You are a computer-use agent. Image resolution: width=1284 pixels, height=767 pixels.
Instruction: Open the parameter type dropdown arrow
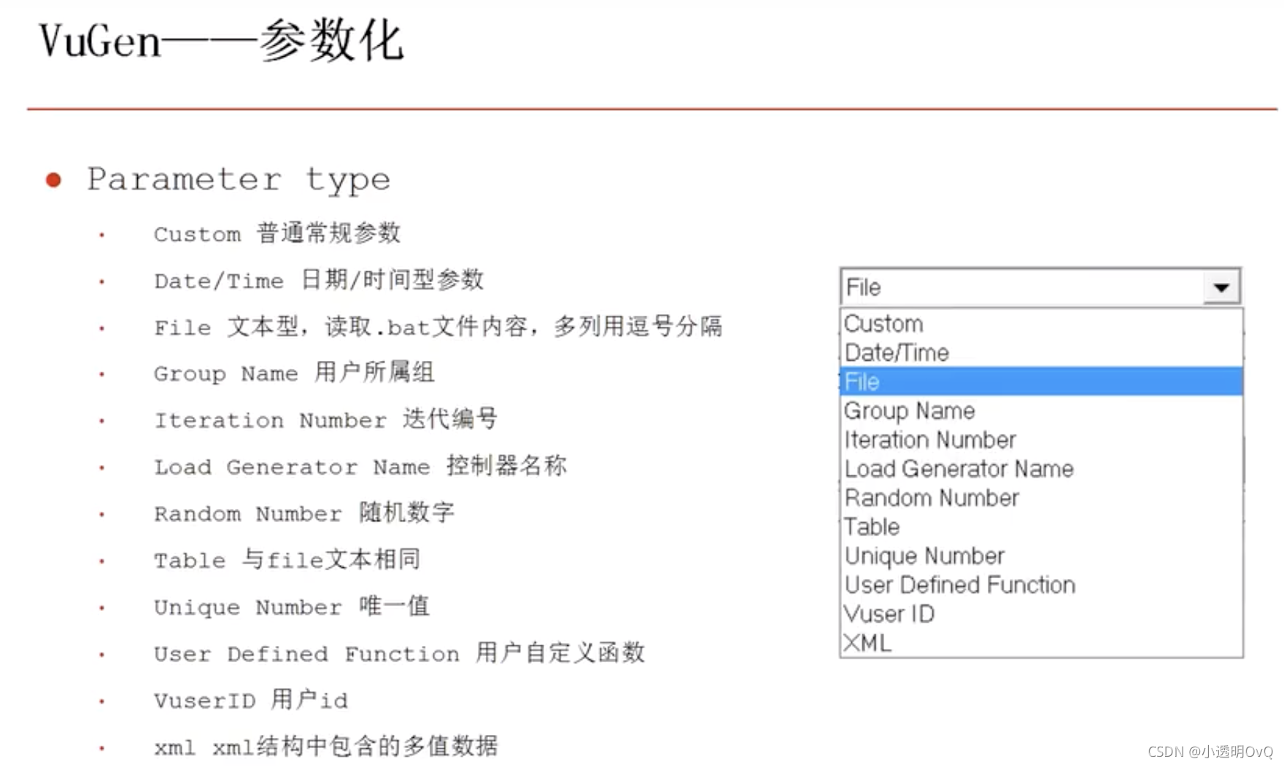click(x=1222, y=287)
